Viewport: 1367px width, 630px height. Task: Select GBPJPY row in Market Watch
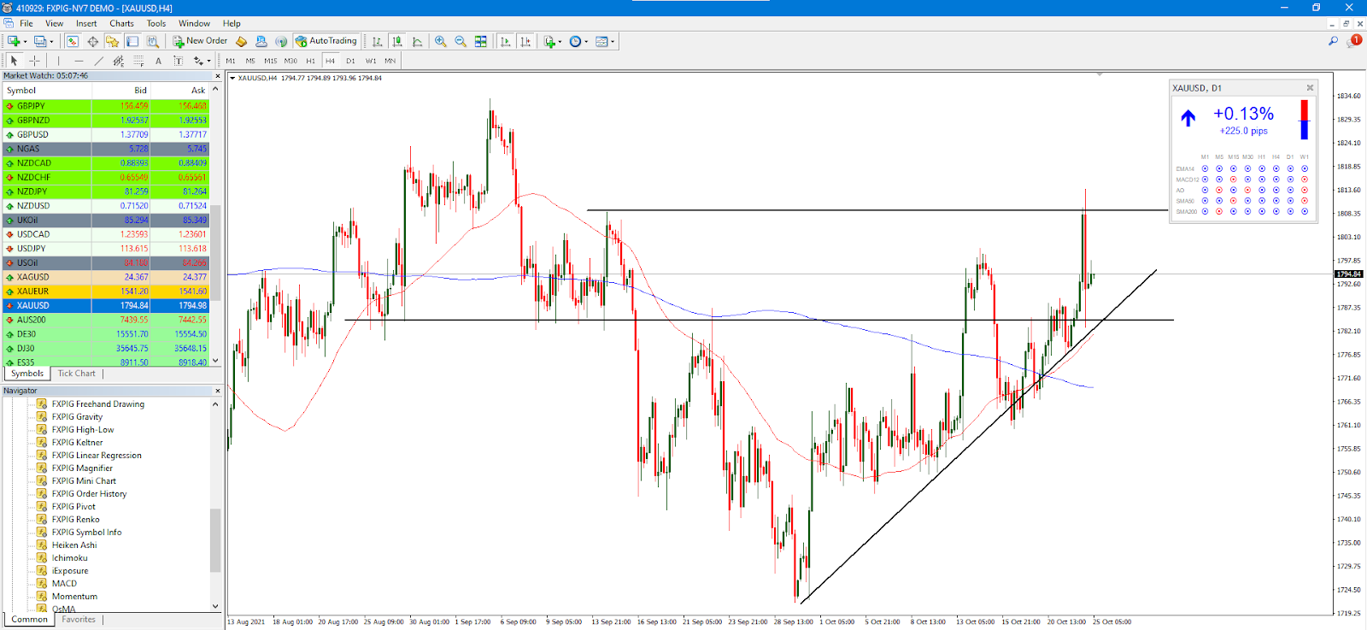pos(106,106)
